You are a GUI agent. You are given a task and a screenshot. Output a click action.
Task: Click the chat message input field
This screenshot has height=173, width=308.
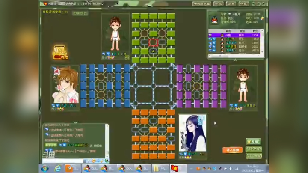click(63, 161)
